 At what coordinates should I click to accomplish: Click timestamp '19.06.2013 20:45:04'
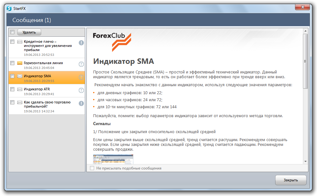39,68
